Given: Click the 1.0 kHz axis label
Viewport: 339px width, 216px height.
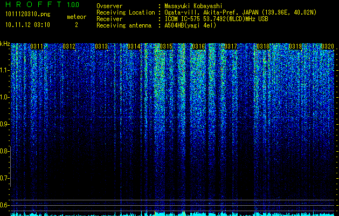Looking at the screenshot, I should 4,97.
